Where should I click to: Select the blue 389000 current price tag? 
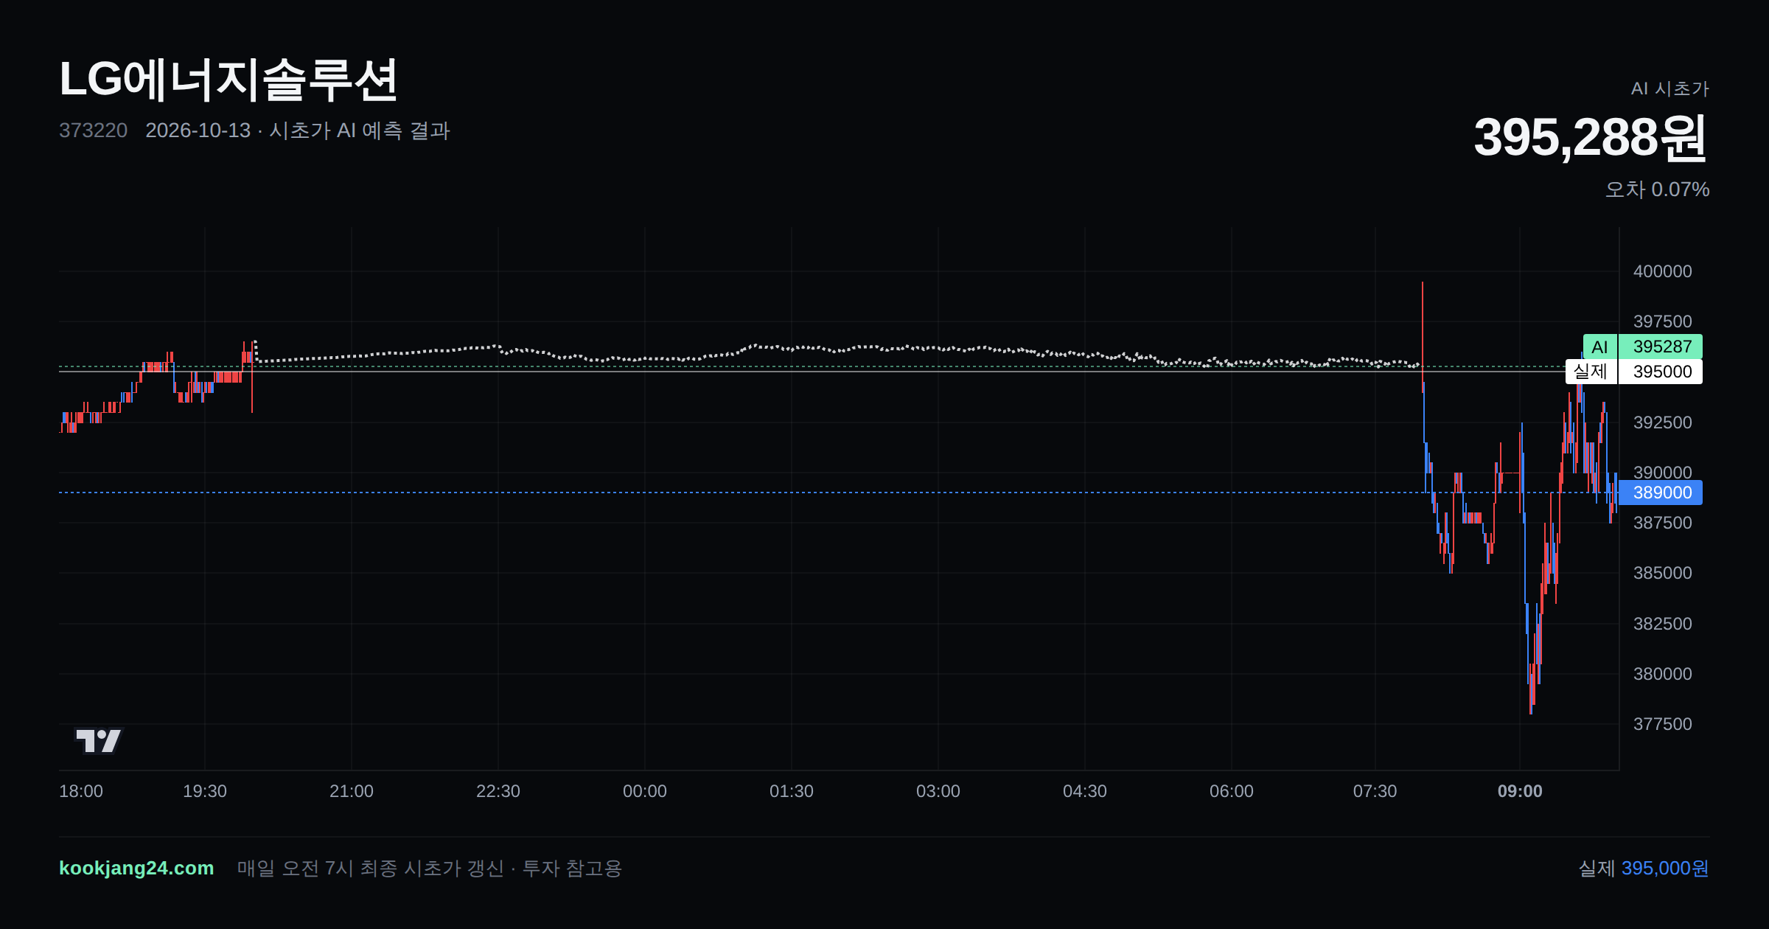click(x=1661, y=493)
